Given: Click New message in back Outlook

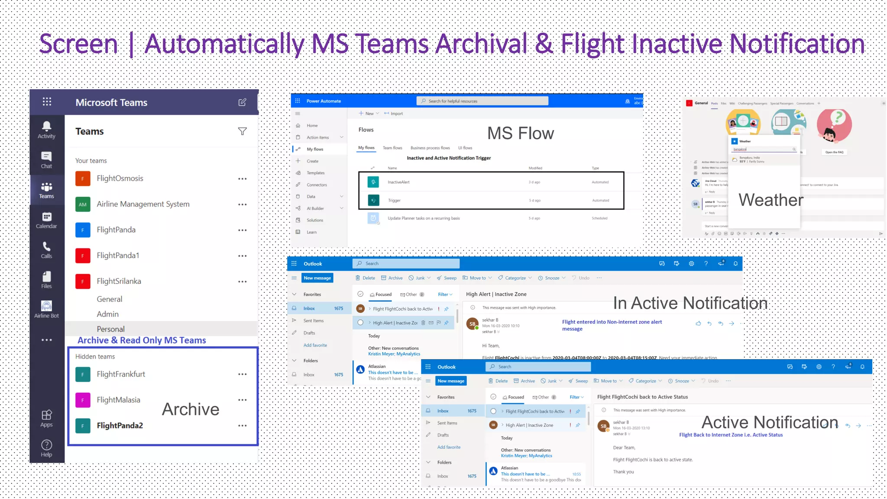Looking at the screenshot, I should tap(317, 278).
